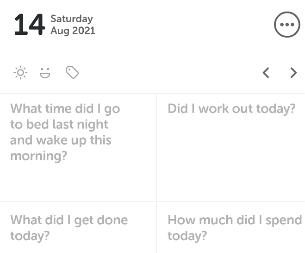Fill in "What did I get done today?"
The width and height of the screenshot is (305, 253).
69,228
